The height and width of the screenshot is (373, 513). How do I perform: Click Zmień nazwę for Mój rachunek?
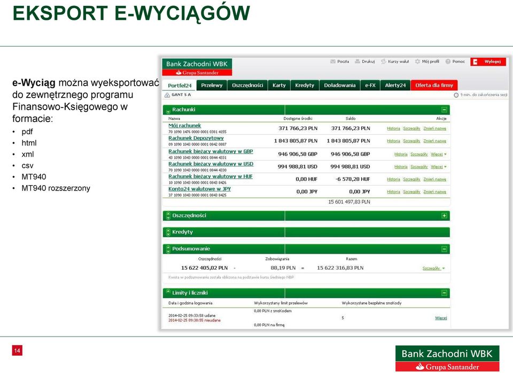pyautogui.click(x=435, y=128)
